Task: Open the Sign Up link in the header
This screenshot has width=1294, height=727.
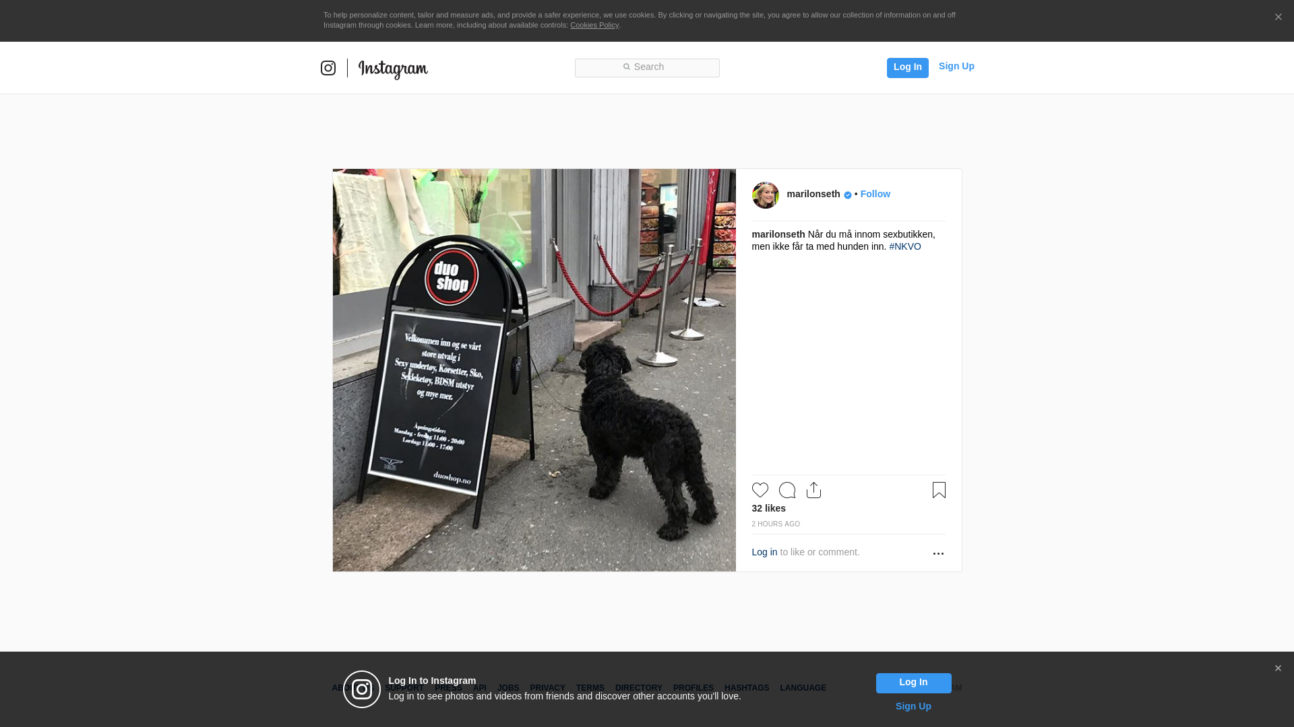Action: (x=956, y=66)
